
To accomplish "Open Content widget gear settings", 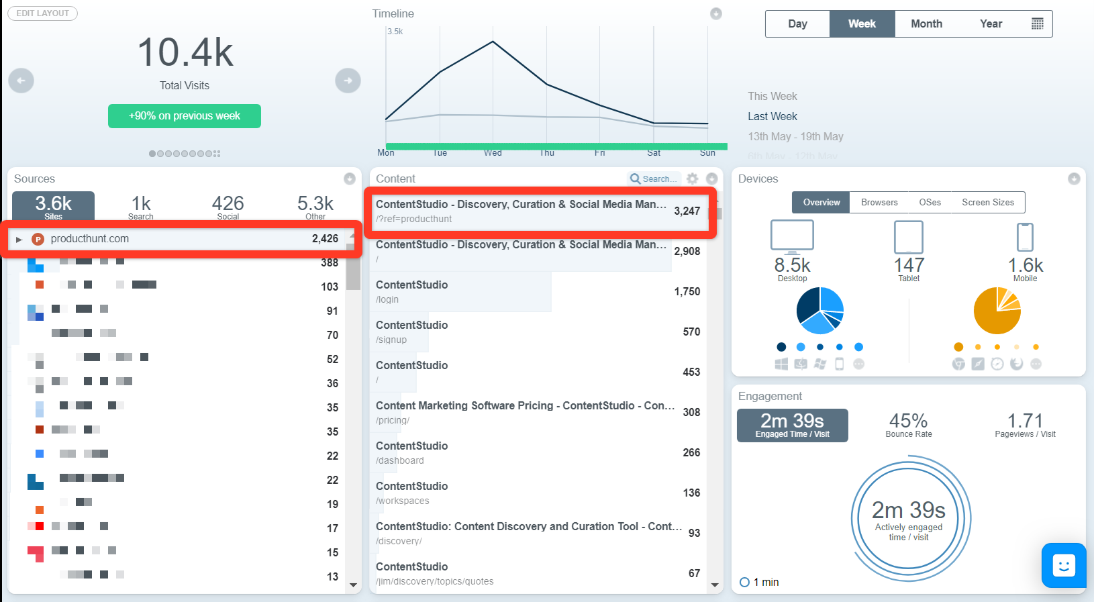I will [693, 179].
